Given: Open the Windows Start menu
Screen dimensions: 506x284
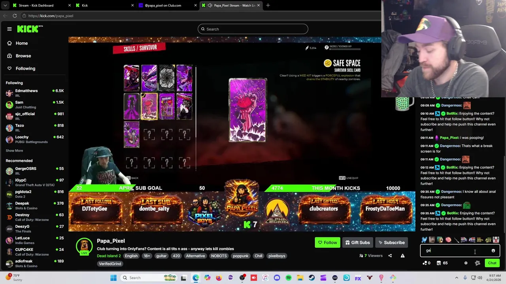Looking at the screenshot, I should [x=113, y=278].
